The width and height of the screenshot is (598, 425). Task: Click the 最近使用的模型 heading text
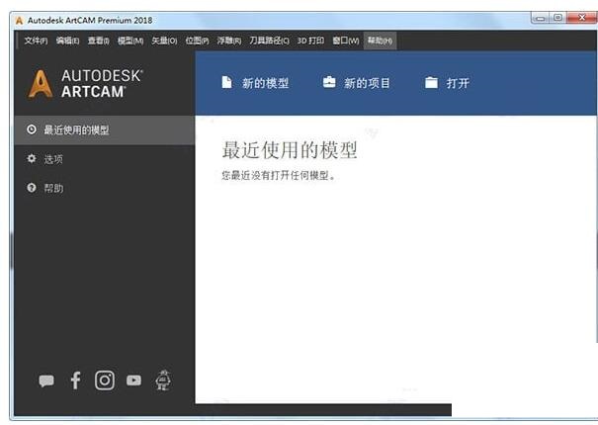click(290, 149)
